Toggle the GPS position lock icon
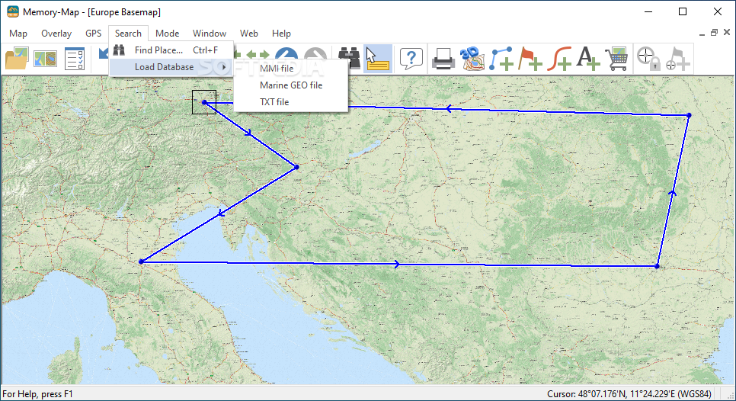Viewport: 736px width, 401px height. click(x=648, y=59)
